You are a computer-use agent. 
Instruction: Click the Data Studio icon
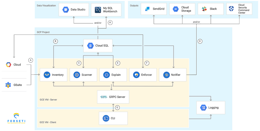(x=66, y=10)
